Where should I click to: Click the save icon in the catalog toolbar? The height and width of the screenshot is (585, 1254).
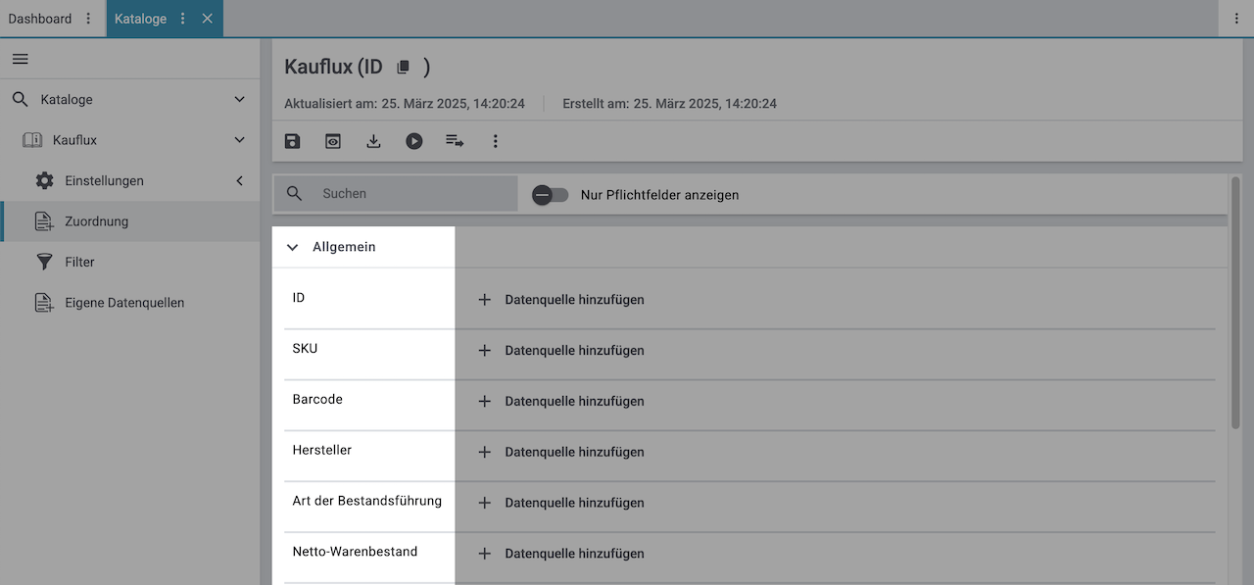click(292, 141)
